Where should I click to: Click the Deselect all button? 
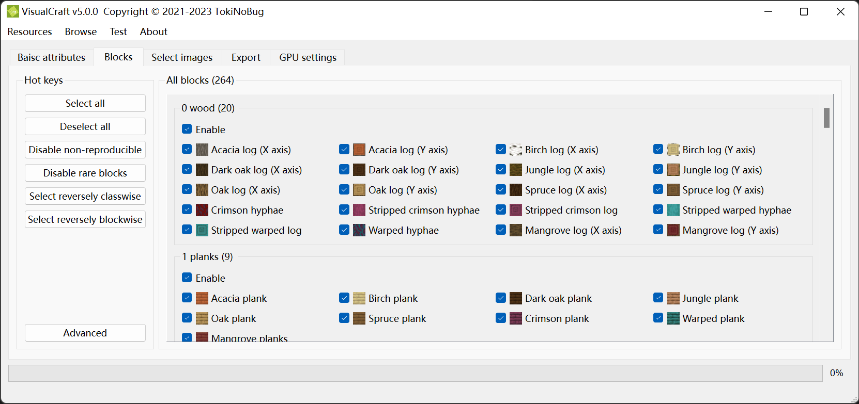click(x=85, y=126)
